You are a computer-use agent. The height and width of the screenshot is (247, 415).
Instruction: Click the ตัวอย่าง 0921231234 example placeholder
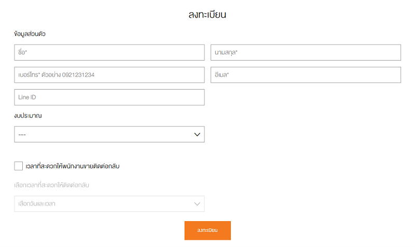point(68,75)
